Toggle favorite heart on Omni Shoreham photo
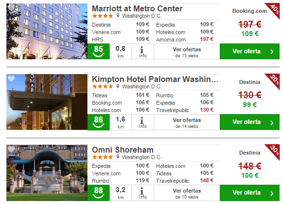The width and height of the screenshot is (283, 203). [11, 149]
